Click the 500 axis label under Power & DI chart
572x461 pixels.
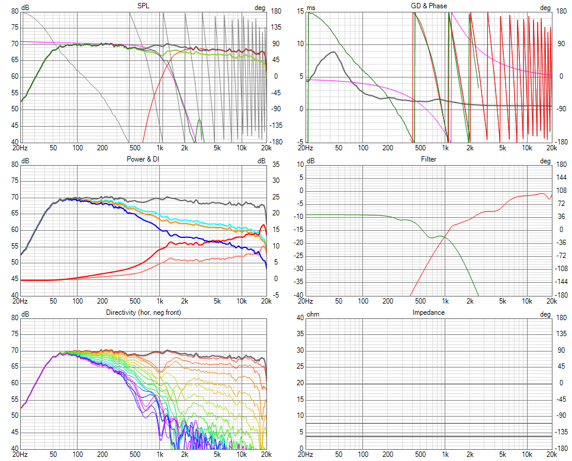click(135, 301)
